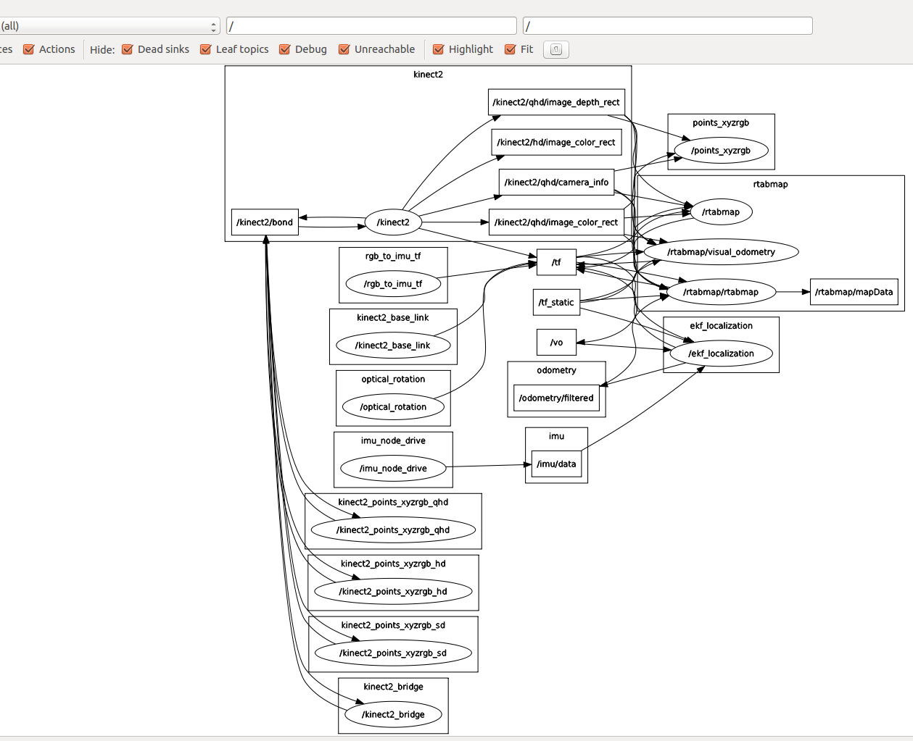Disable hiding of Leaf topics
The image size is (913, 741).
click(206, 49)
